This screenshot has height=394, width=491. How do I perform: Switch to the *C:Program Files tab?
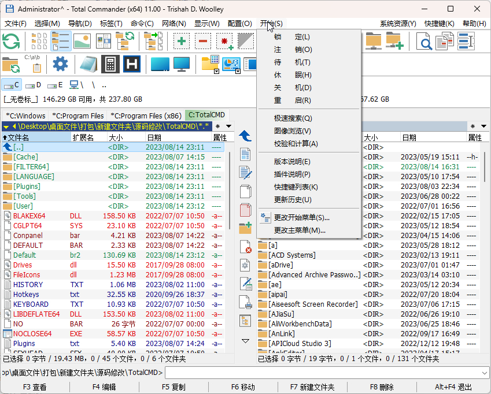[x=77, y=116]
